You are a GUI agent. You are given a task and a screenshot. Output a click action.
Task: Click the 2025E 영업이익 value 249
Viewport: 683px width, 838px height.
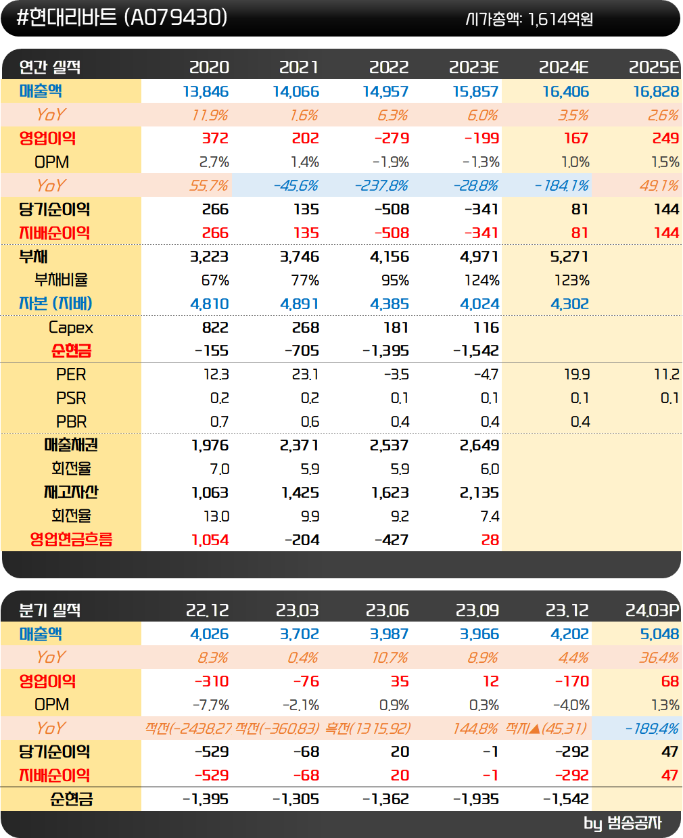[665, 138]
